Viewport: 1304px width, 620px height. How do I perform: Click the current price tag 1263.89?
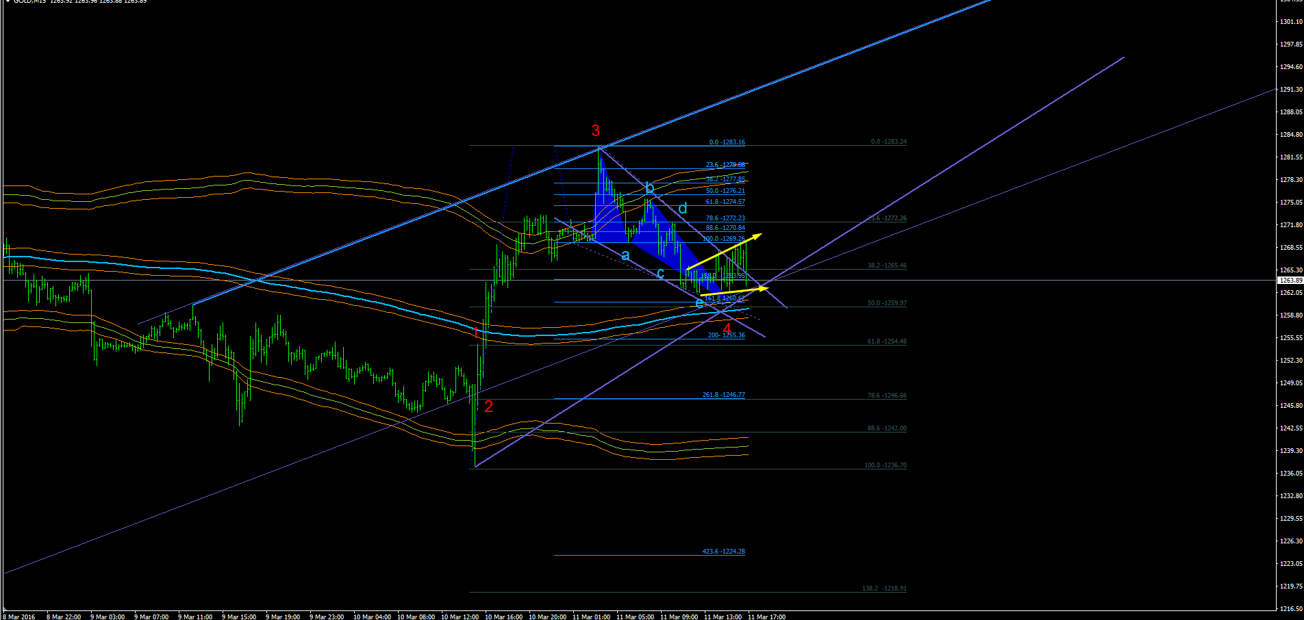[x=1290, y=281]
